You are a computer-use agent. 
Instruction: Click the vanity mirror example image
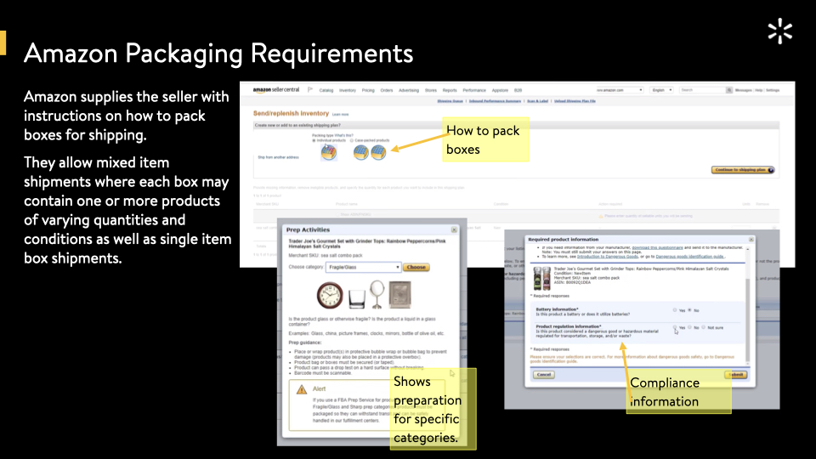tap(377, 294)
